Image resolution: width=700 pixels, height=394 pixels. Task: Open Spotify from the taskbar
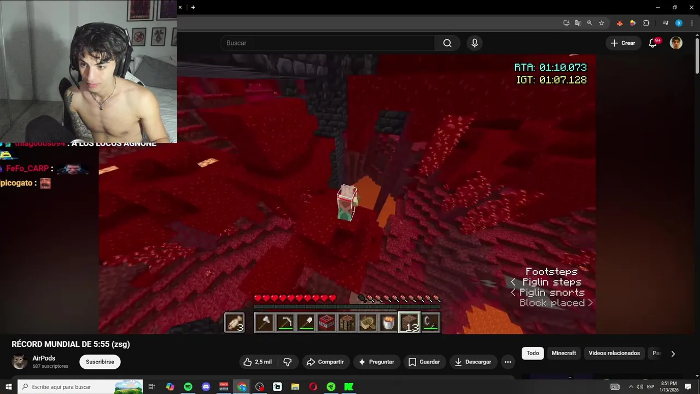[188, 387]
